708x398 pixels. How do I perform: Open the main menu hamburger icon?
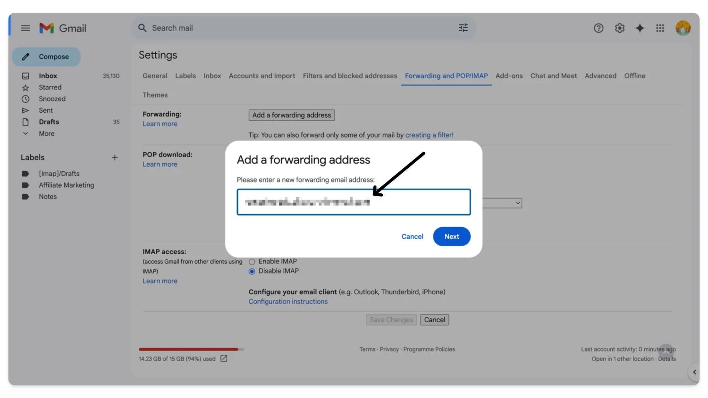25,28
